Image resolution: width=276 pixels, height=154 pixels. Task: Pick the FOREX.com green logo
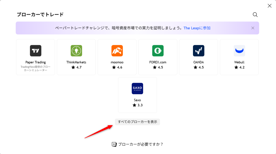point(158,51)
